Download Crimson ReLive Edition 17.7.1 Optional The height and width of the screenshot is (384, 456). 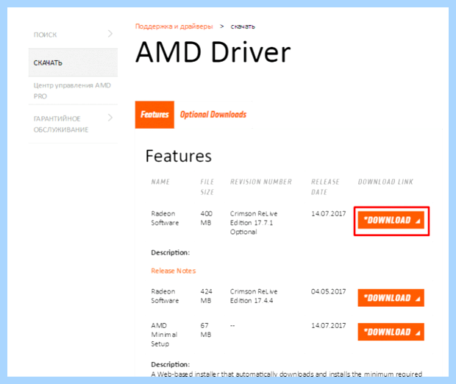click(x=391, y=220)
